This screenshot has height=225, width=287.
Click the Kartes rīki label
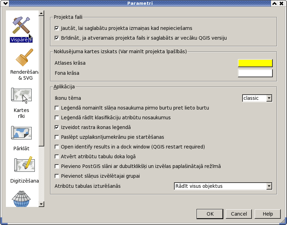(21, 113)
